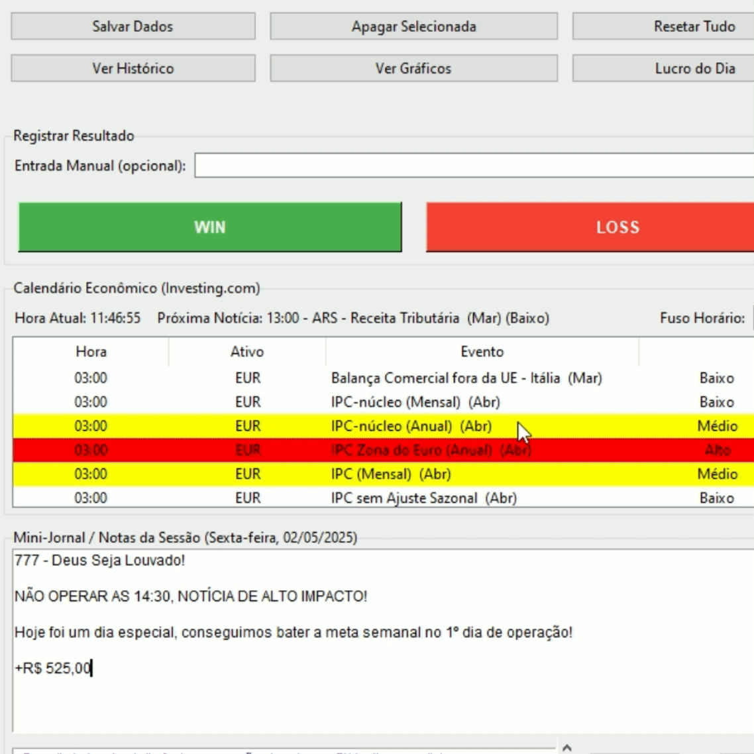Click the Ativo column header
The image size is (754, 754).
pyautogui.click(x=247, y=352)
